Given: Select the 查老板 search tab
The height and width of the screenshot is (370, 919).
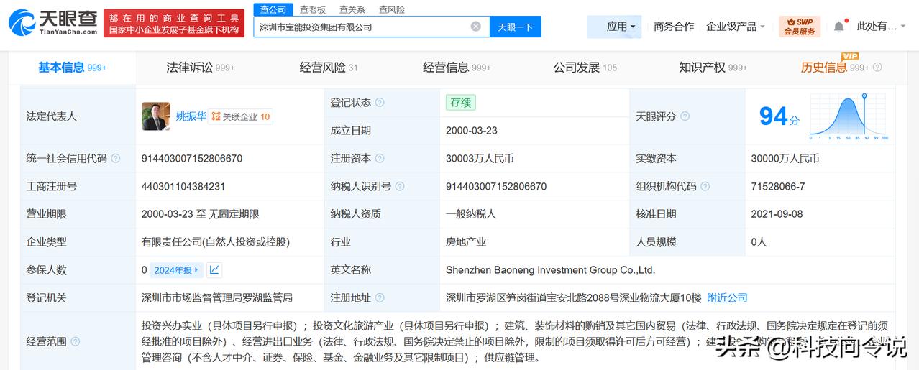Looking at the screenshot, I should (313, 9).
